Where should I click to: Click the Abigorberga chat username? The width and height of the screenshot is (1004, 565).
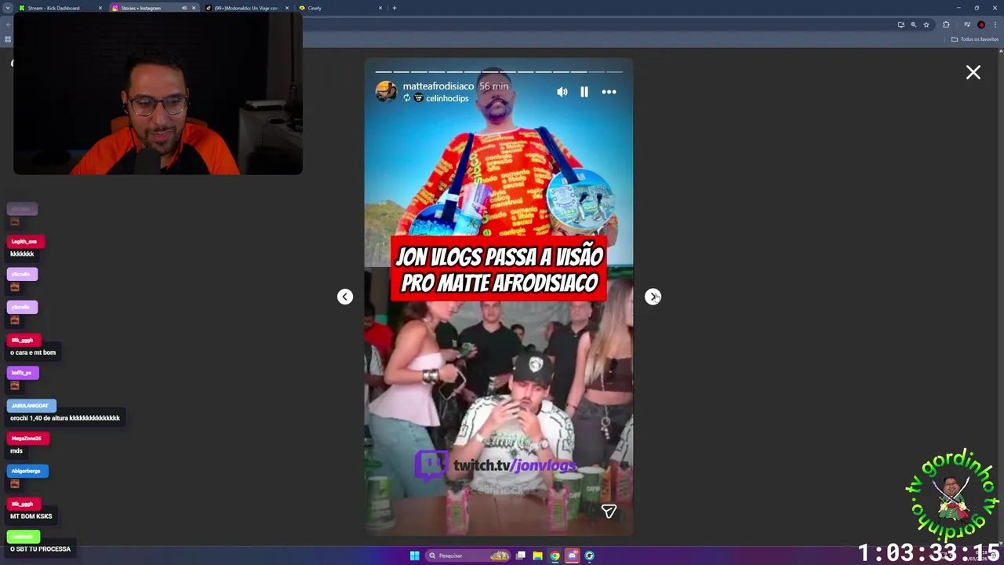[26, 471]
